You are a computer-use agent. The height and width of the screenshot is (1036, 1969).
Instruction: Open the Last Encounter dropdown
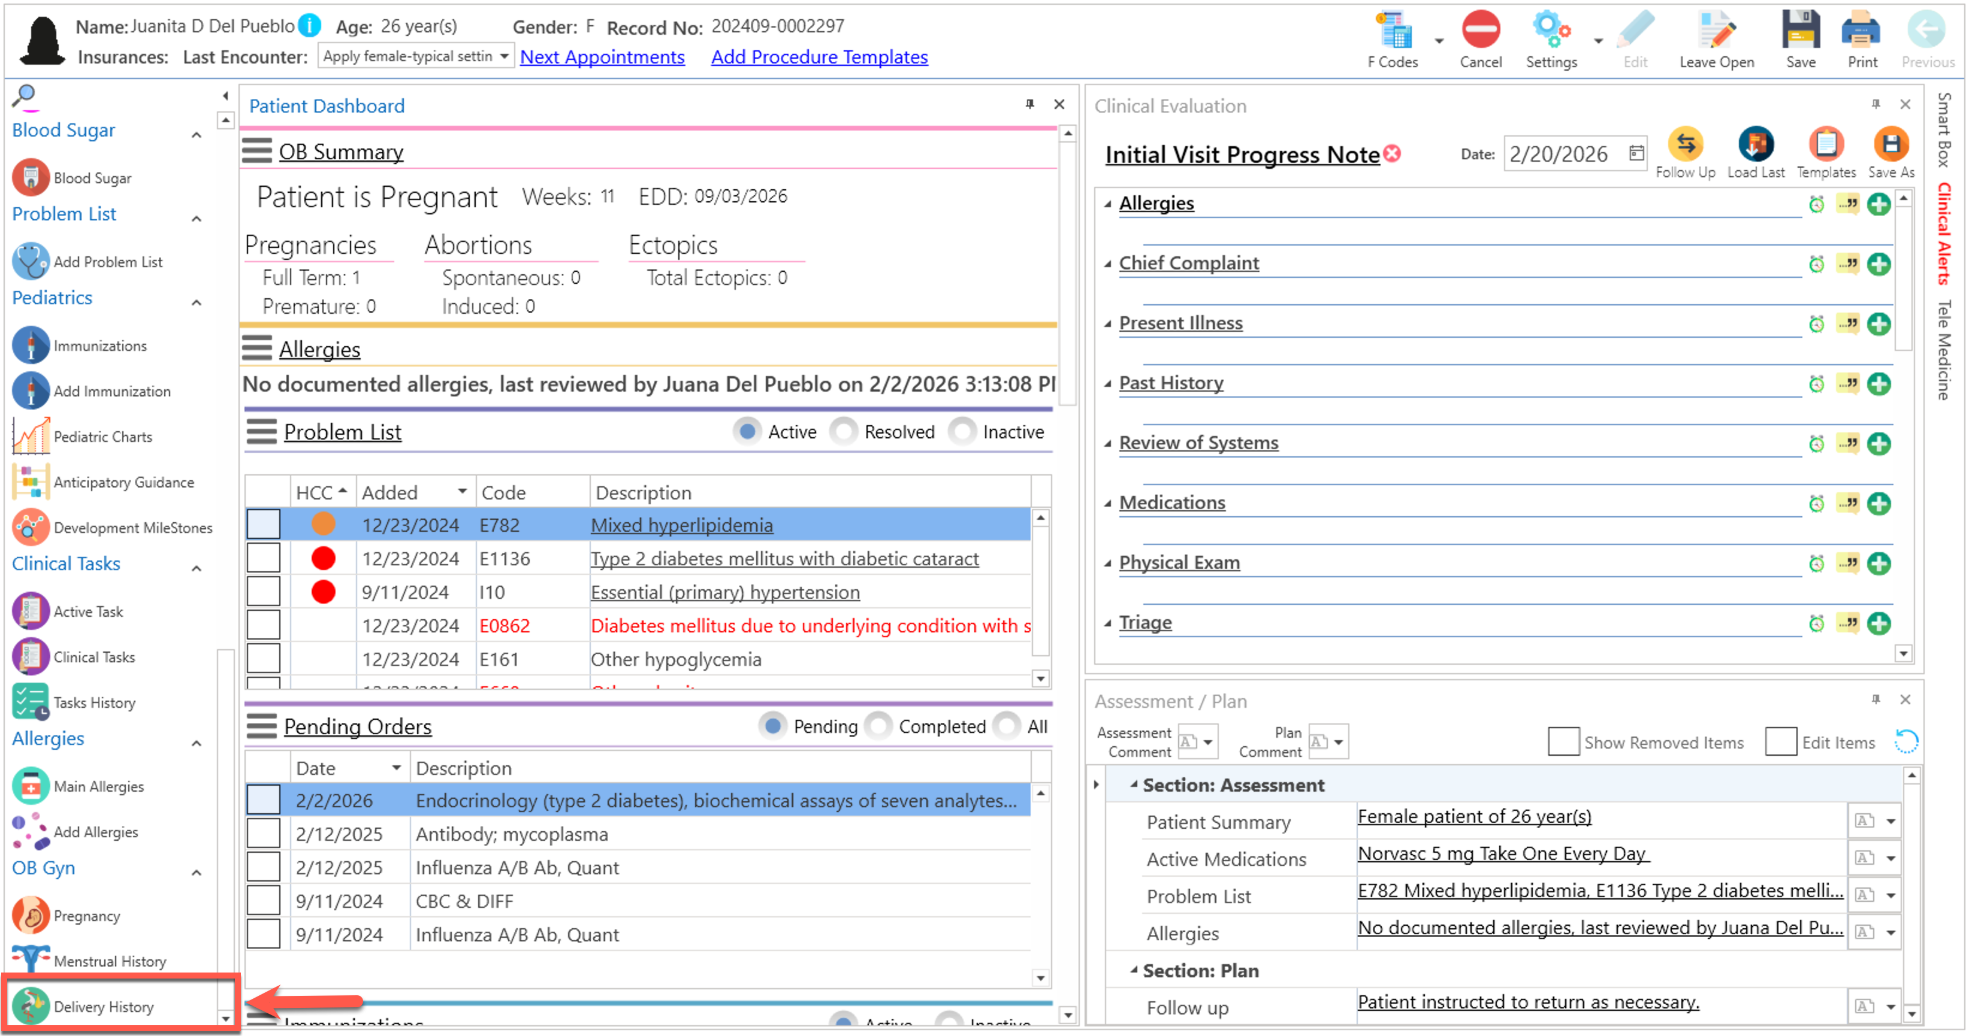[504, 56]
